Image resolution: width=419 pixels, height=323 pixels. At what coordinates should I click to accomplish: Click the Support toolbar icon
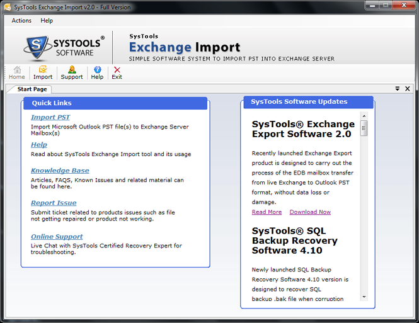(72, 72)
